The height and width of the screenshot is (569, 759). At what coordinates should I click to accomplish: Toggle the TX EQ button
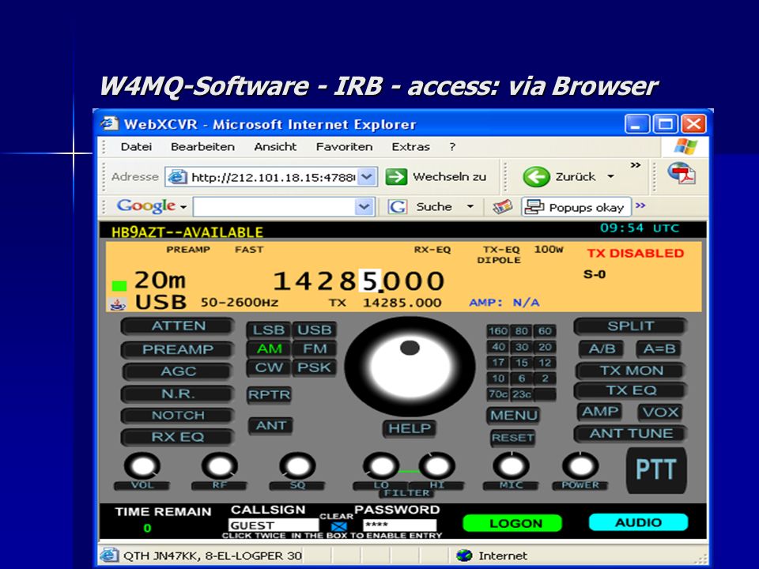click(631, 390)
